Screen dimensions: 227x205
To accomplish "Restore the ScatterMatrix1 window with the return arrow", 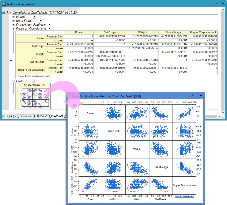I will pyautogui.click(x=201, y=96).
